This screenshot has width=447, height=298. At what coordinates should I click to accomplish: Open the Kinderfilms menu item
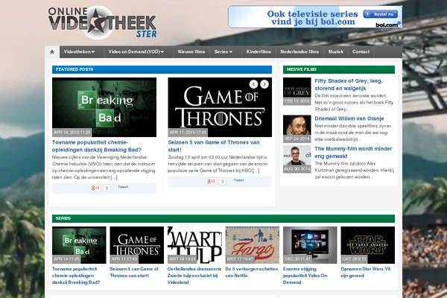(x=259, y=52)
